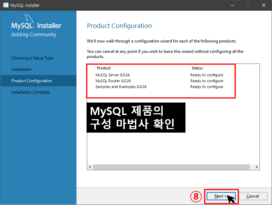Click the Next button
The image size is (272, 211).
(221, 196)
